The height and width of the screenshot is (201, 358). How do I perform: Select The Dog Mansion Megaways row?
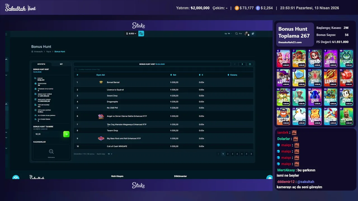pyautogui.click(x=163, y=125)
